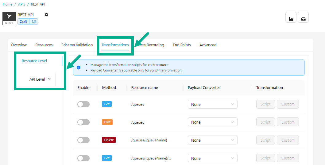Screen dimensions: 325x165
Task: Switch to the Schema Validation tab
Action: click(x=77, y=45)
